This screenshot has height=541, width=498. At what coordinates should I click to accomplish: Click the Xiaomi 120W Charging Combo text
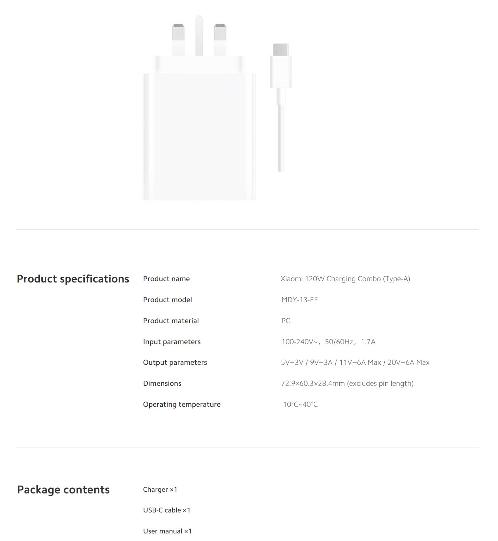pyautogui.click(x=345, y=279)
